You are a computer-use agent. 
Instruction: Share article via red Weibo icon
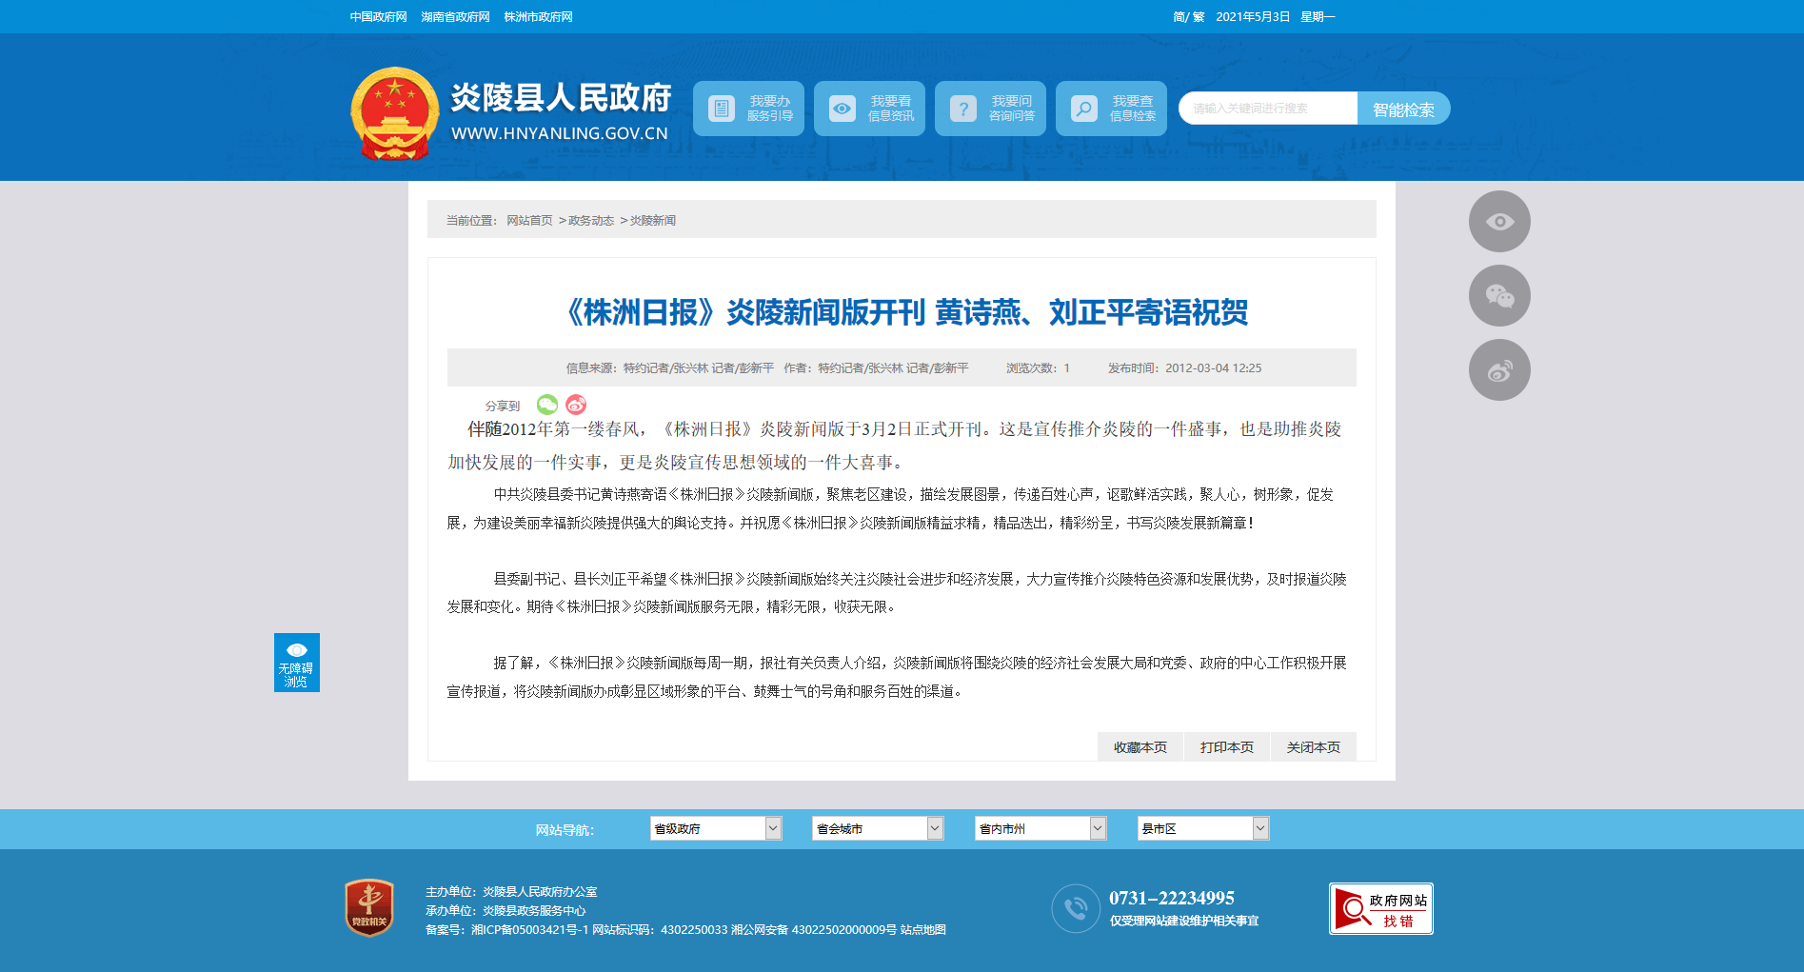tap(576, 405)
